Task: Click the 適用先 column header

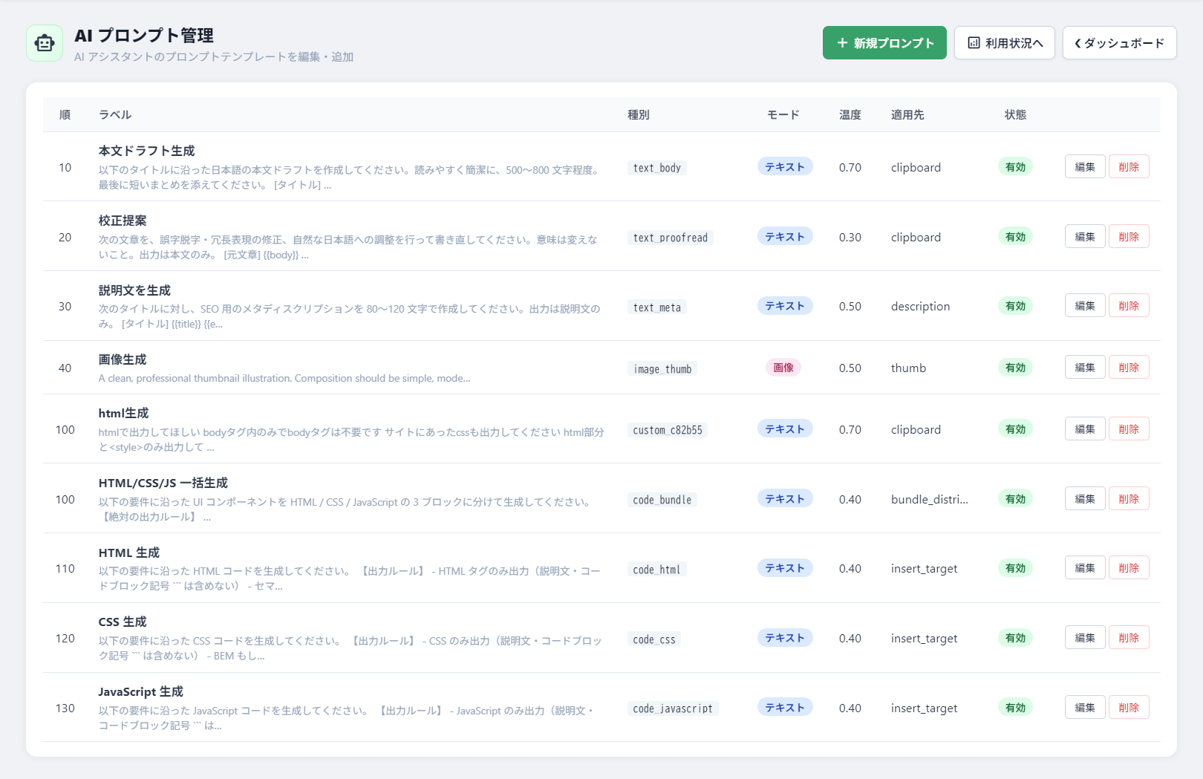Action: coord(907,114)
